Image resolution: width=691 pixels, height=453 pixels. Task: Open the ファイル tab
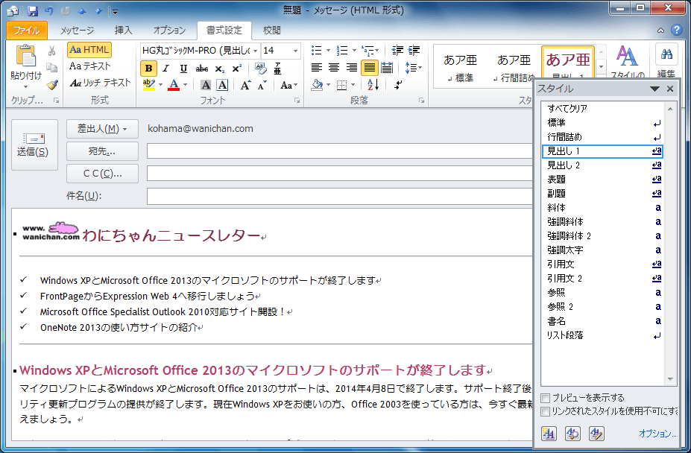pyautogui.click(x=26, y=30)
